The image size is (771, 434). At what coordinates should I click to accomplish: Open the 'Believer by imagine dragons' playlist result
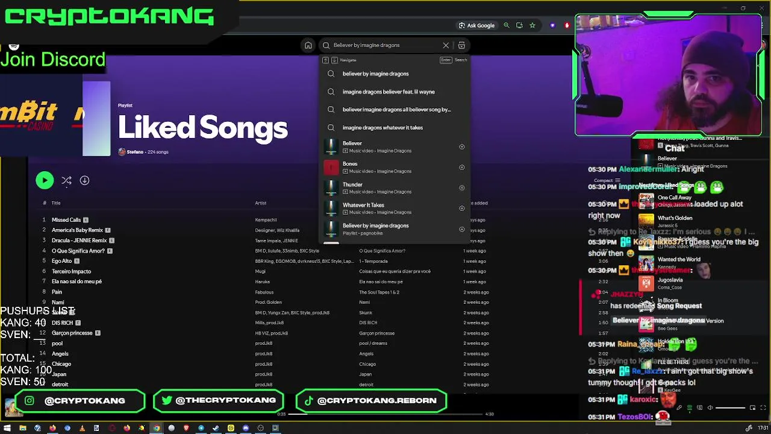395,229
